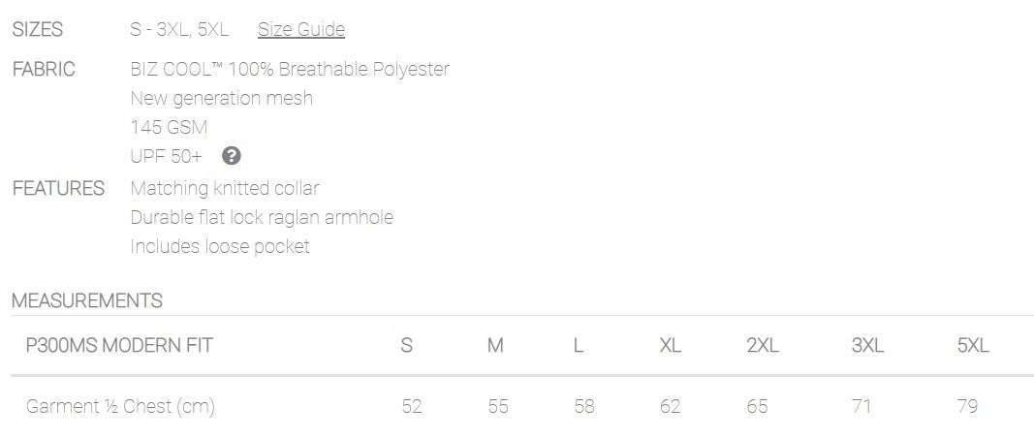1034x438 pixels.
Task: Select the 2XL size column header
Action: pos(763,345)
